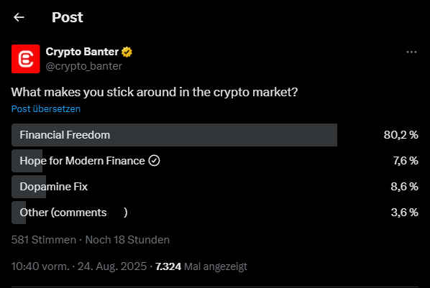Image resolution: width=430 pixels, height=288 pixels.
Task: Go back using the left arrow
Action: click(19, 17)
